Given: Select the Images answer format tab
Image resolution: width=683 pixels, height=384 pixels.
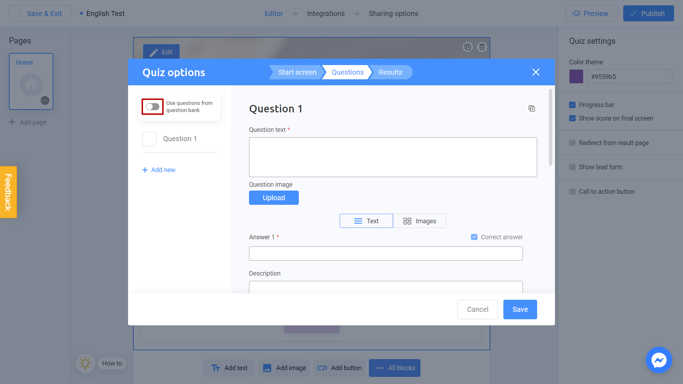Looking at the screenshot, I should click(x=419, y=220).
